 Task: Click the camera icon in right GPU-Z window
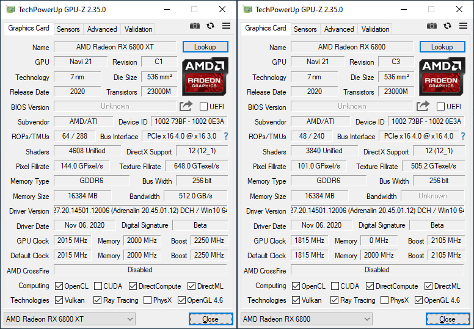pos(432,26)
